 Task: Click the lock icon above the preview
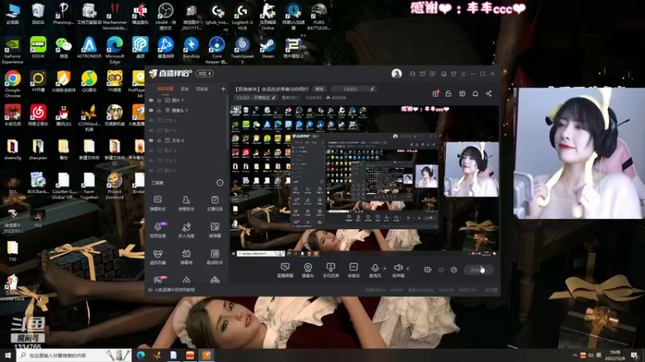click(448, 93)
